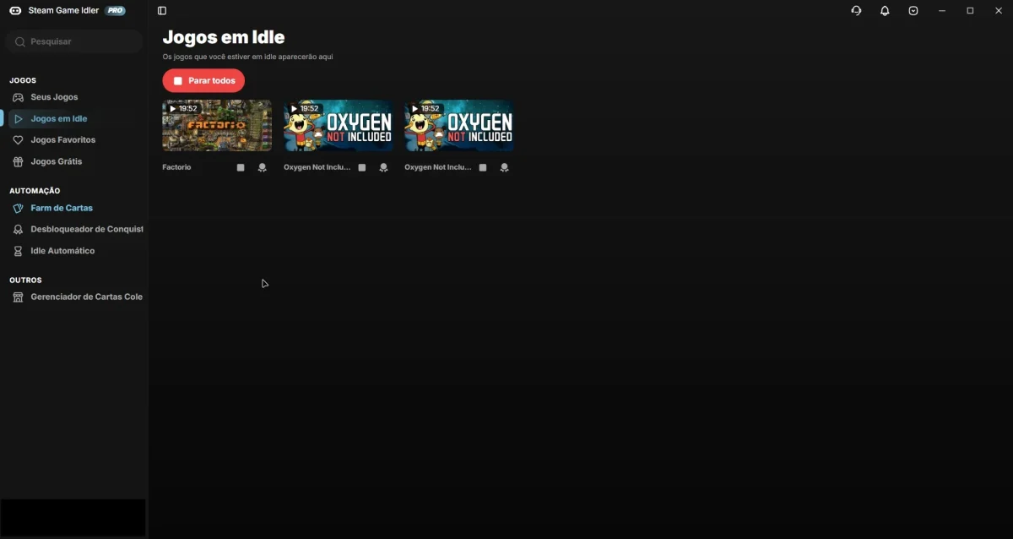1013x539 pixels.
Task: Maximize the Steam Game Idler window
Action: 970,11
